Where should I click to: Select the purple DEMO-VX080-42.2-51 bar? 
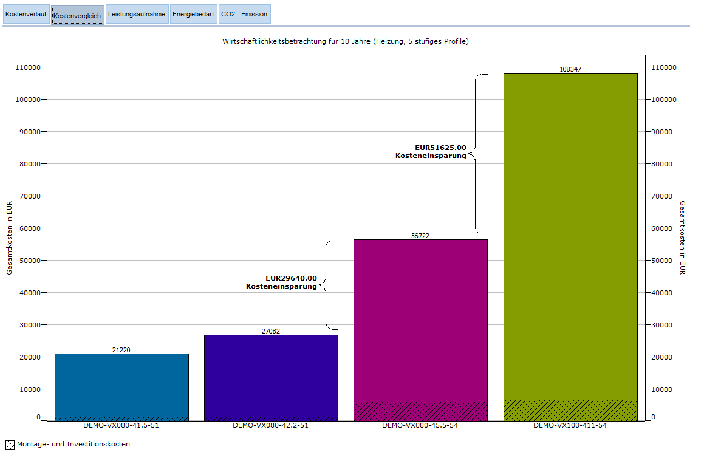pos(271,375)
